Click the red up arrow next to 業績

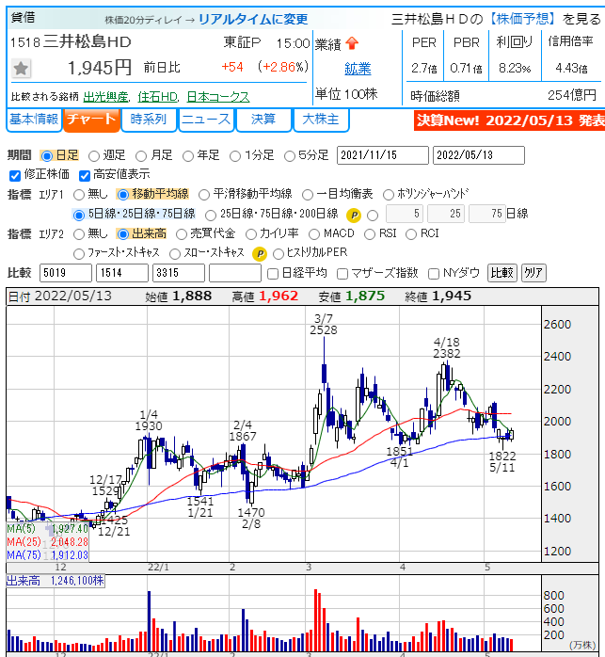(353, 43)
